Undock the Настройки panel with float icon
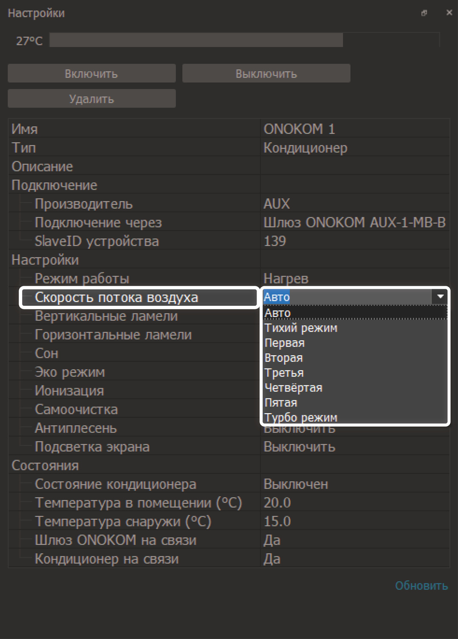The image size is (458, 639). pyautogui.click(x=424, y=13)
